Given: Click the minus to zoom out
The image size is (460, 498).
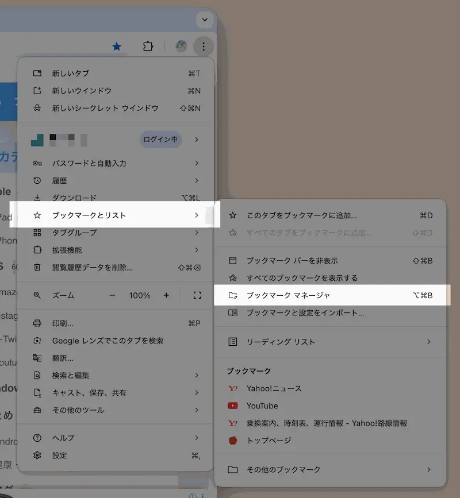Looking at the screenshot, I should pyautogui.click(x=113, y=295).
